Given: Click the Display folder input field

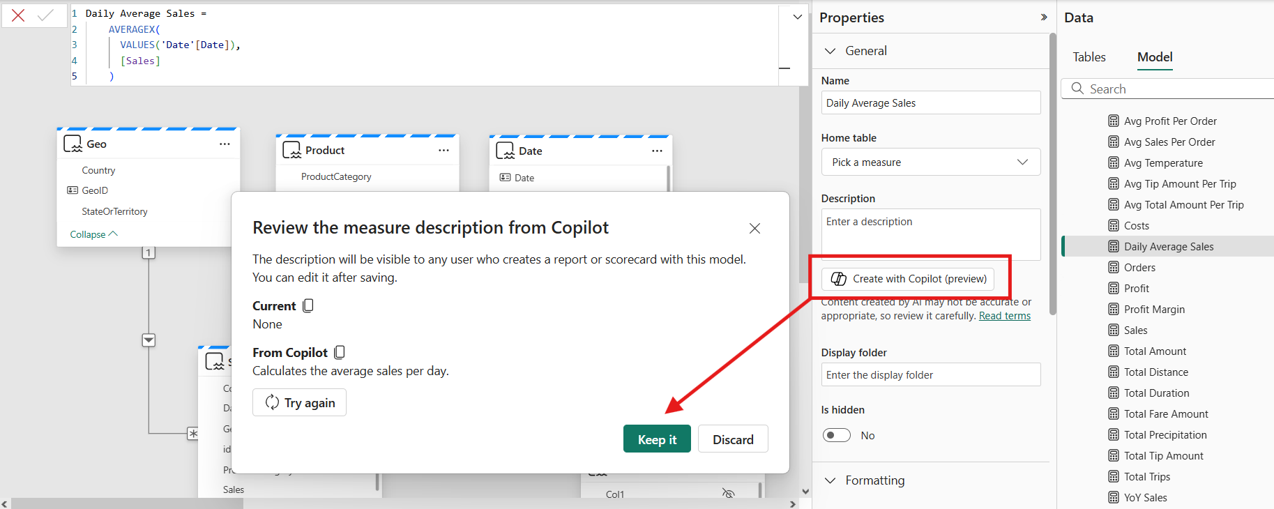Looking at the screenshot, I should (930, 374).
